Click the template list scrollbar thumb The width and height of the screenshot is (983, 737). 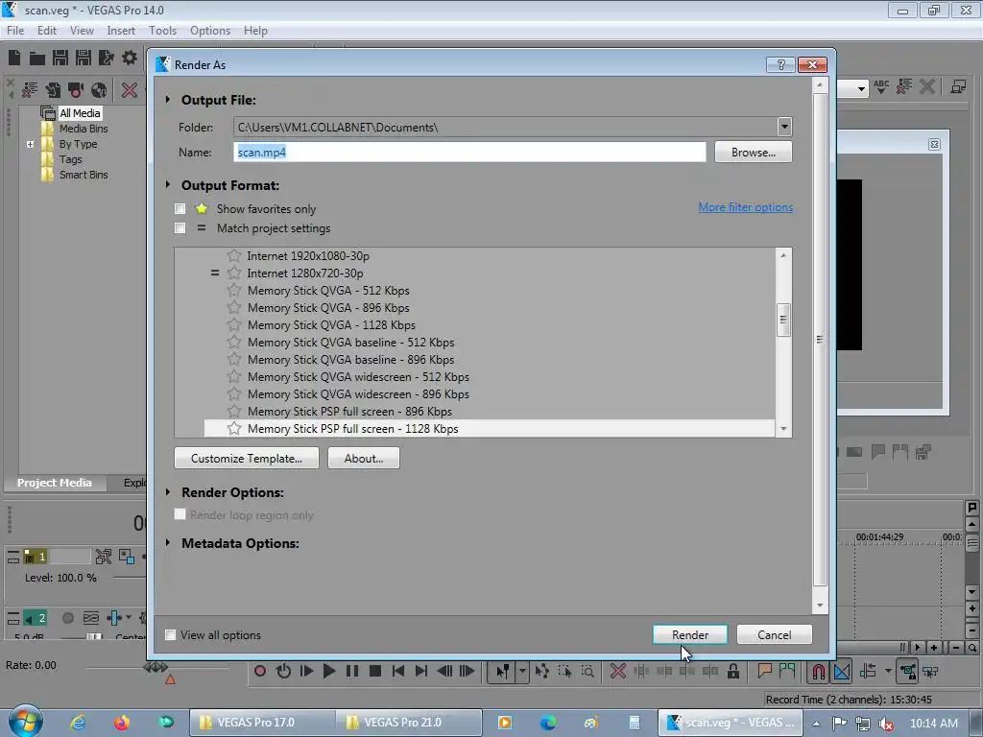(x=783, y=320)
